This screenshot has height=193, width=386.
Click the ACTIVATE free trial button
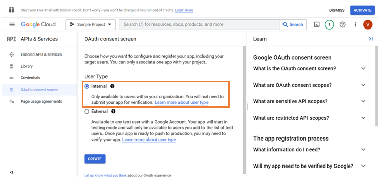(x=363, y=10)
